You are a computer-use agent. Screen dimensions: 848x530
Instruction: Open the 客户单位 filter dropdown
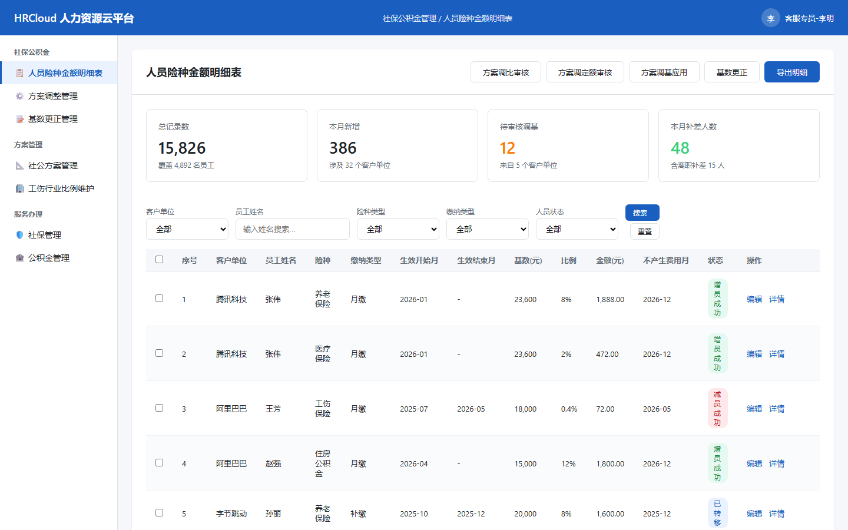(187, 229)
